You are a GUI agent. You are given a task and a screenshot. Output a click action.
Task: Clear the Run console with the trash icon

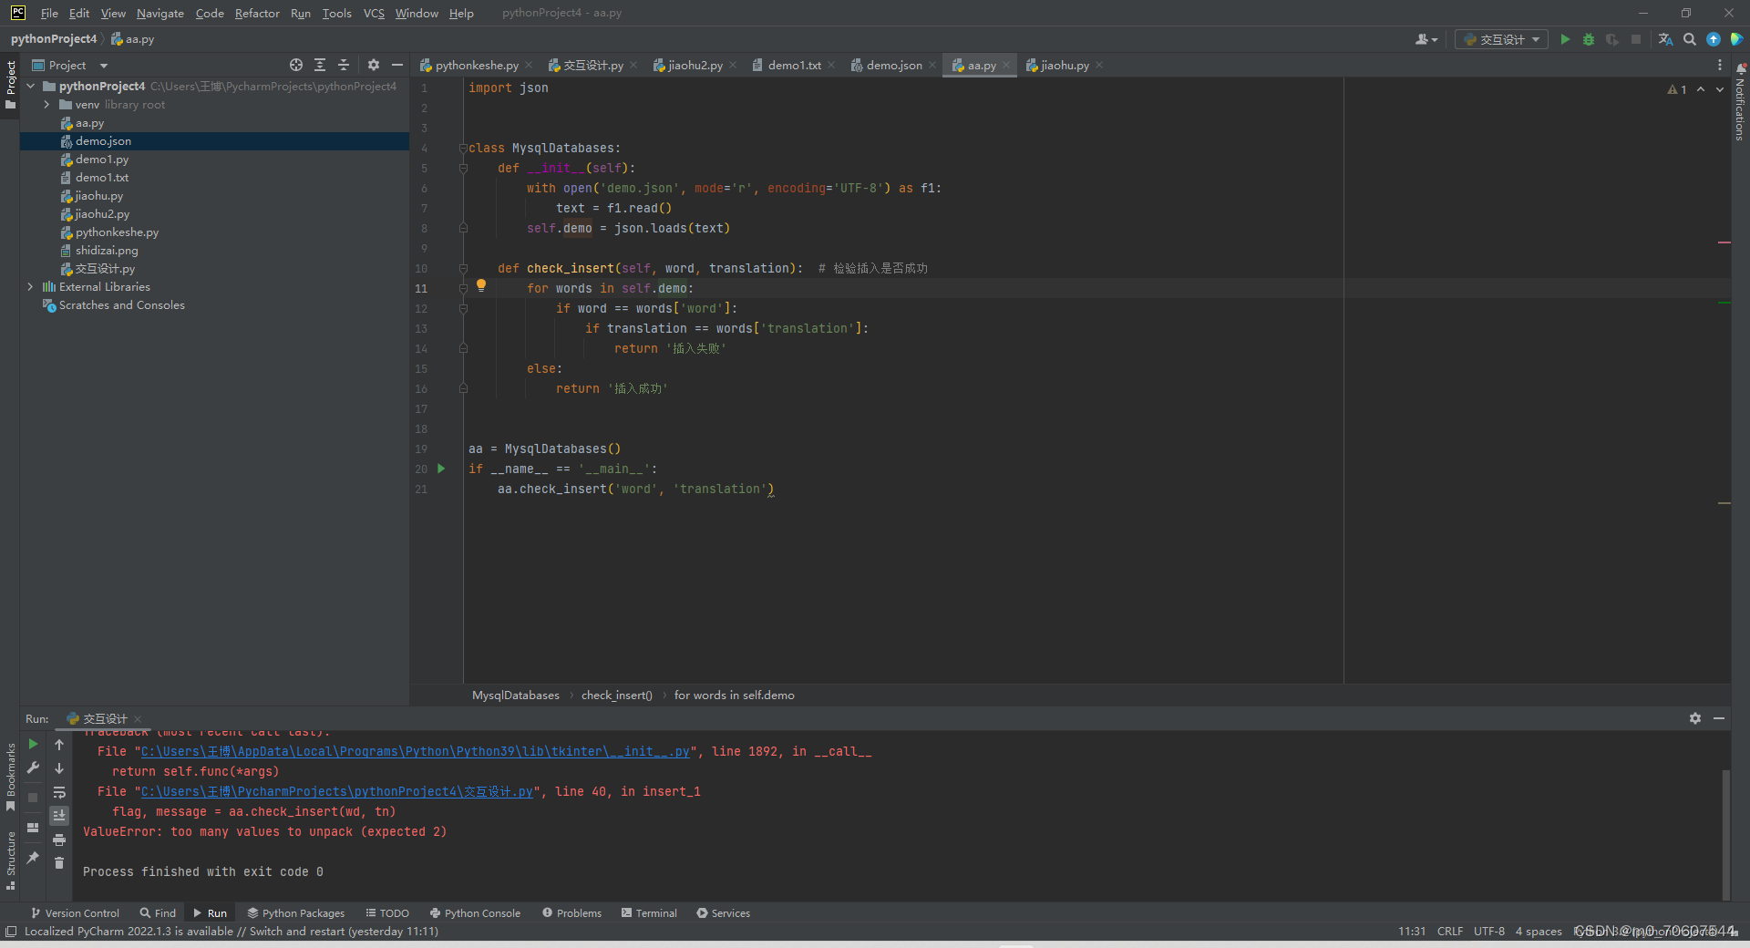pos(58,864)
